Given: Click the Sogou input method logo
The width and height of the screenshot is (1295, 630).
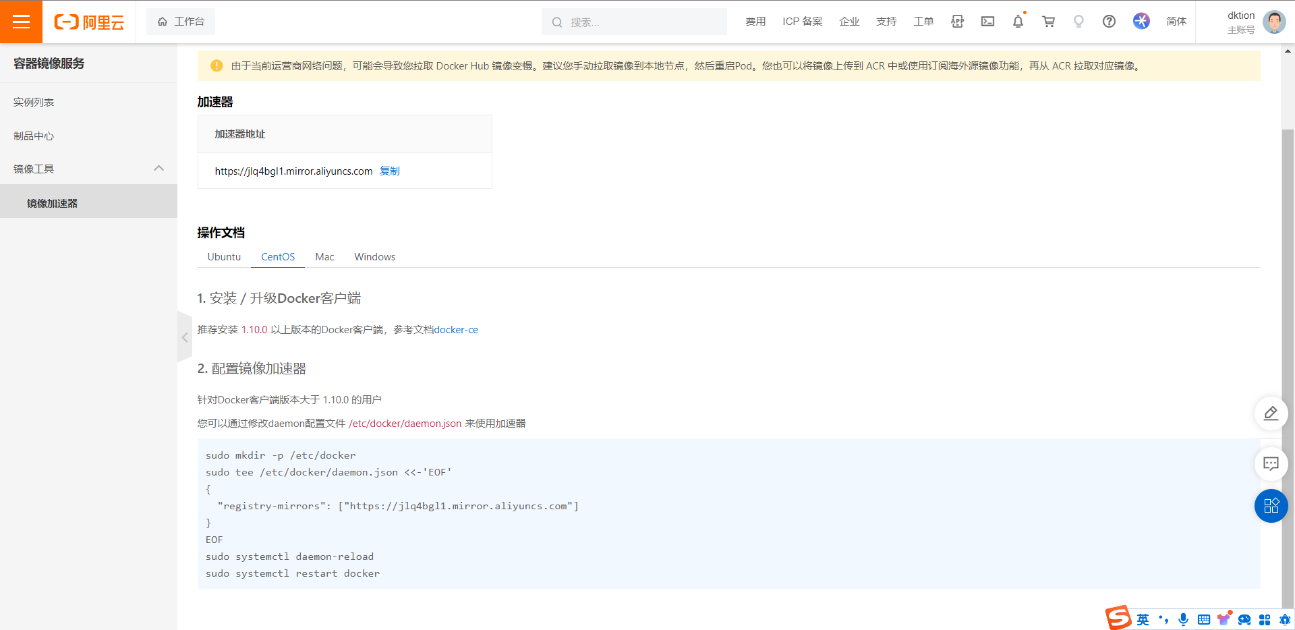Looking at the screenshot, I should [x=1118, y=617].
